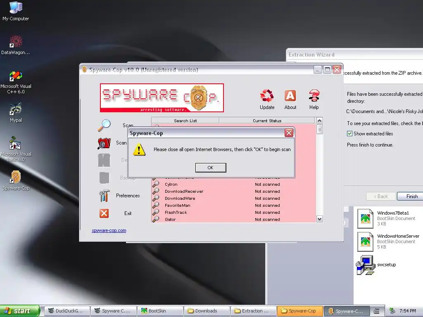Click the Current Status column header

(267, 121)
